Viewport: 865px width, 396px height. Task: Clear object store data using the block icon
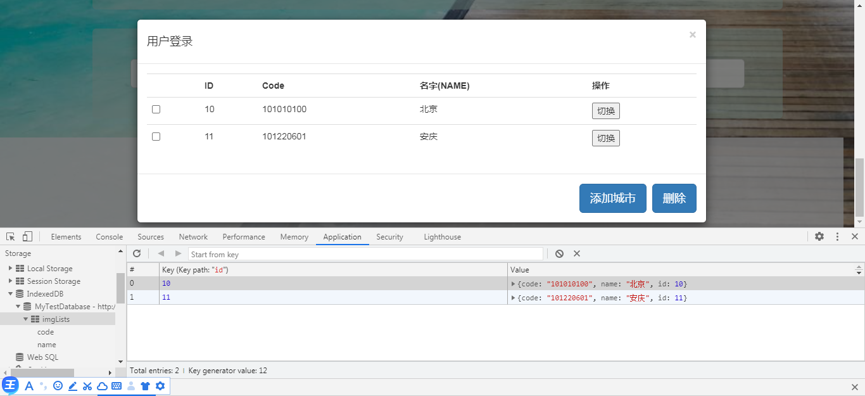(x=559, y=253)
